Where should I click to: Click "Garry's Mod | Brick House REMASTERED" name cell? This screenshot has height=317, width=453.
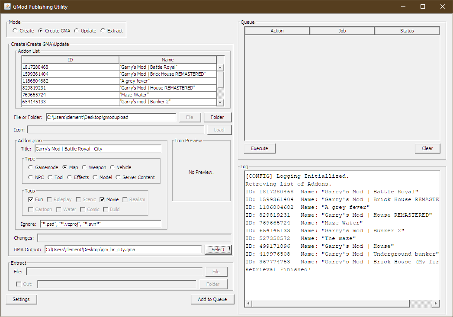click(167, 74)
